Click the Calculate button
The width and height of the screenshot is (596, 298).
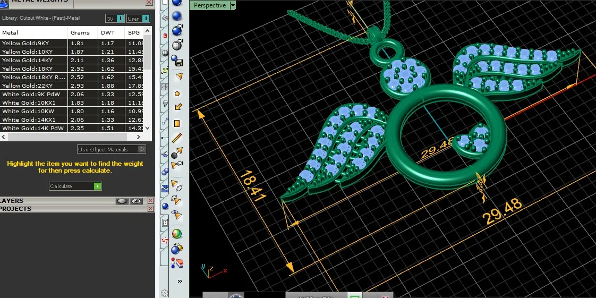point(75,186)
